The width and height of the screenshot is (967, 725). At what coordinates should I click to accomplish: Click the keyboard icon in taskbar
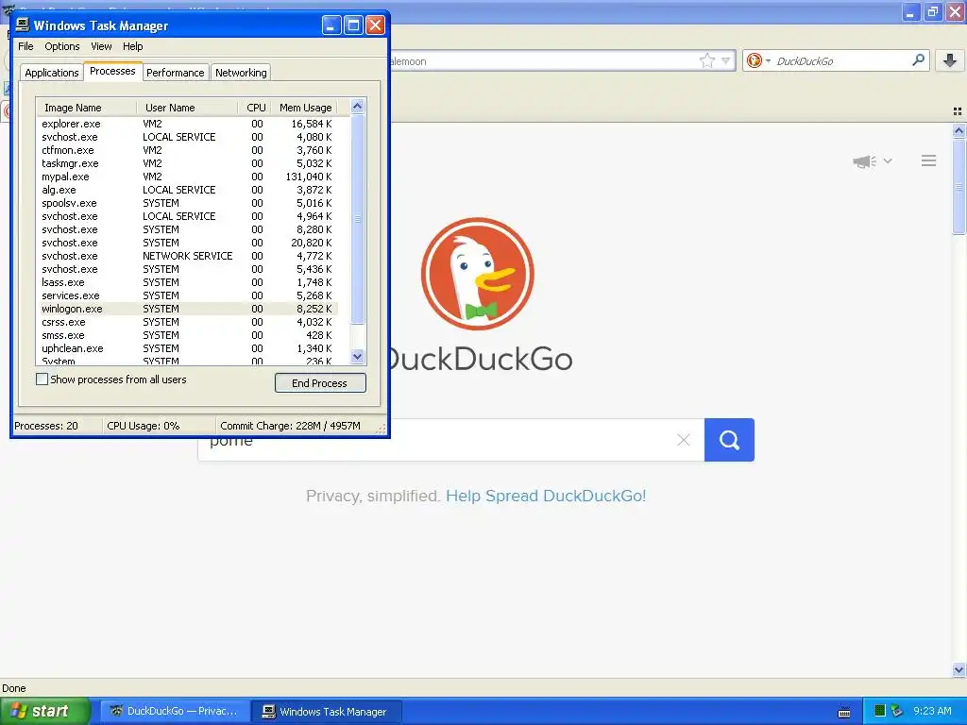pyautogui.click(x=844, y=712)
